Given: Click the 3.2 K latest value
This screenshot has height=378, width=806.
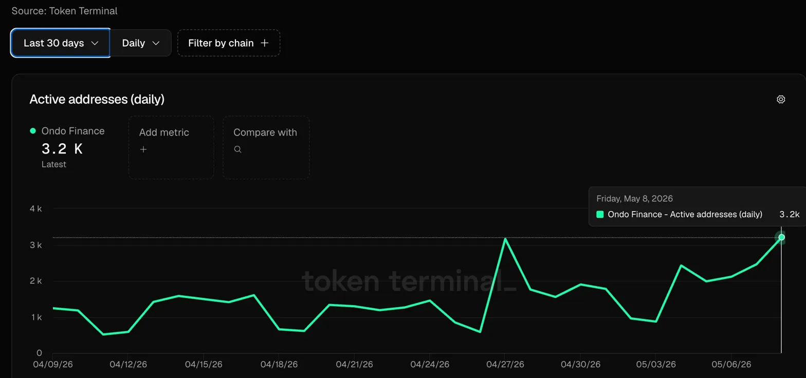Looking at the screenshot, I should 62,149.
